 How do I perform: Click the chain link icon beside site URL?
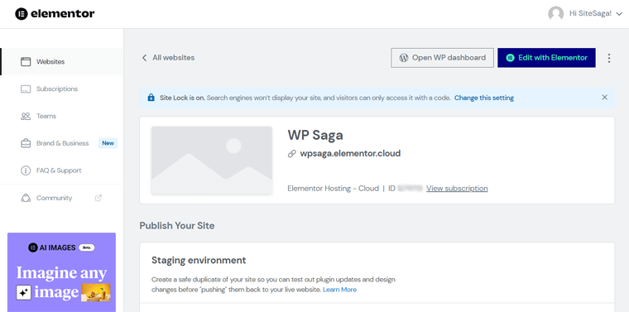[x=292, y=154]
